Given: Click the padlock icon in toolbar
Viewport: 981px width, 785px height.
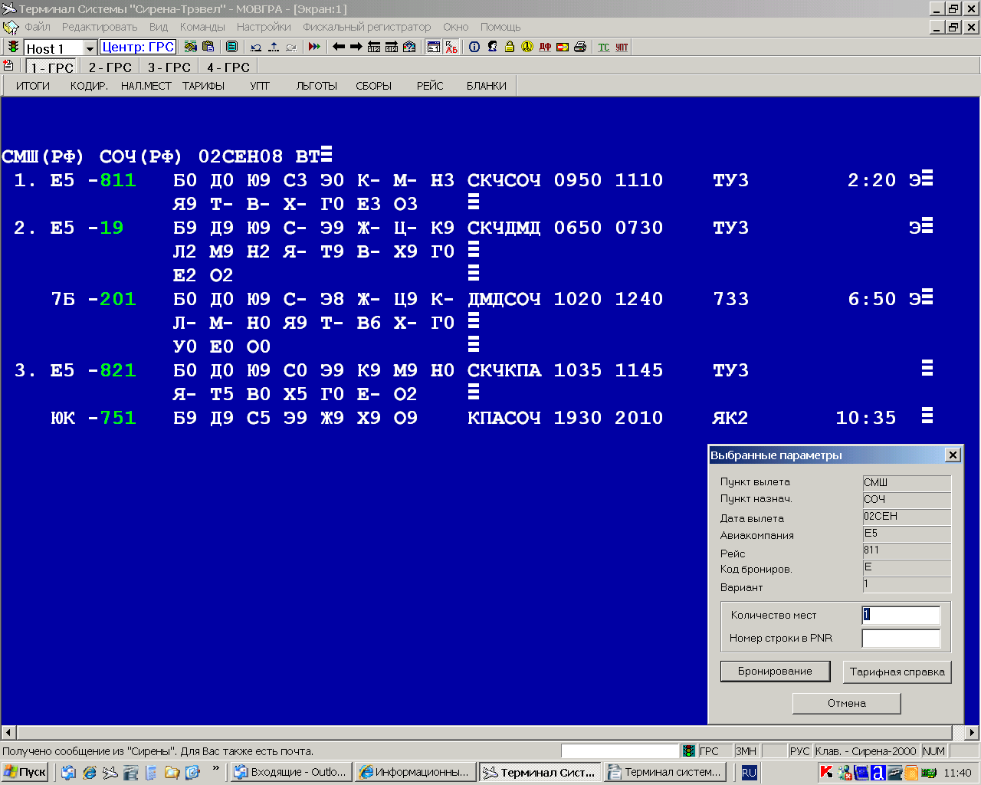Looking at the screenshot, I should point(510,47).
